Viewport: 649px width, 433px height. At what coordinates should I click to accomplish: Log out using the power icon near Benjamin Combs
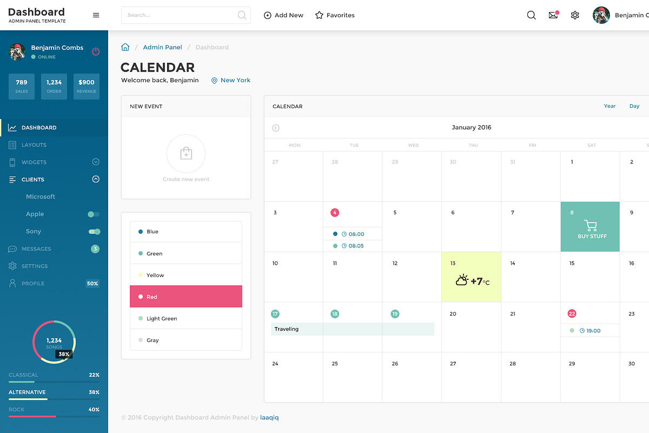95,51
